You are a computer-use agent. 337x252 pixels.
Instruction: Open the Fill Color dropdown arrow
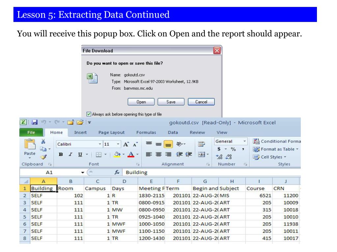point(124,154)
